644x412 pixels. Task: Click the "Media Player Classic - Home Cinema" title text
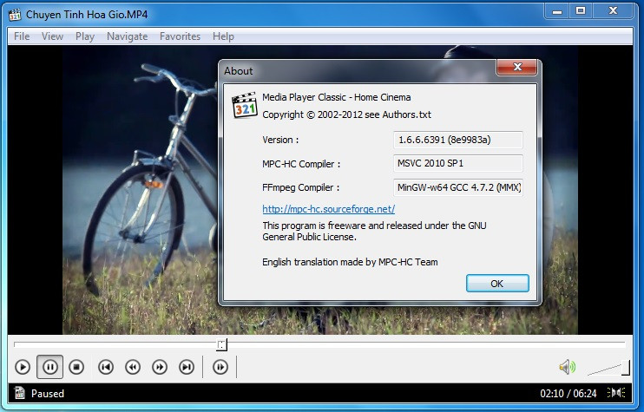pos(337,97)
